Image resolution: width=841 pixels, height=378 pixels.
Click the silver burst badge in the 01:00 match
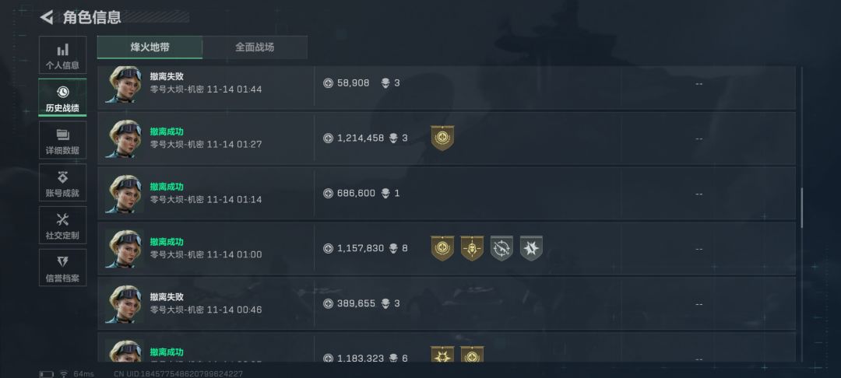(x=531, y=248)
